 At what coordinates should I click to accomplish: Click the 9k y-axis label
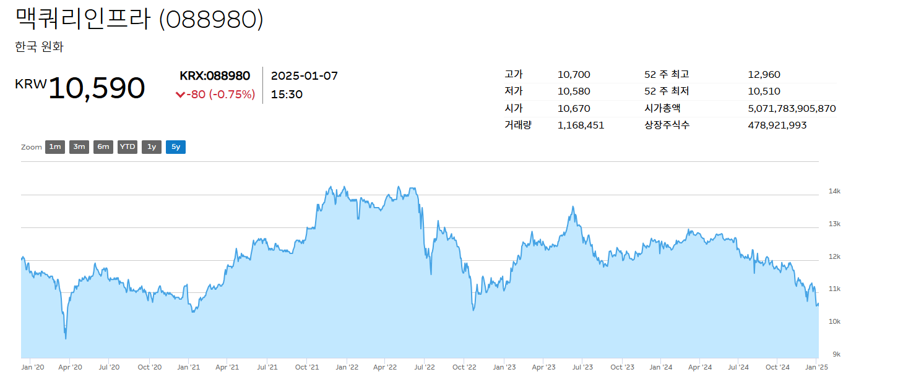click(836, 354)
